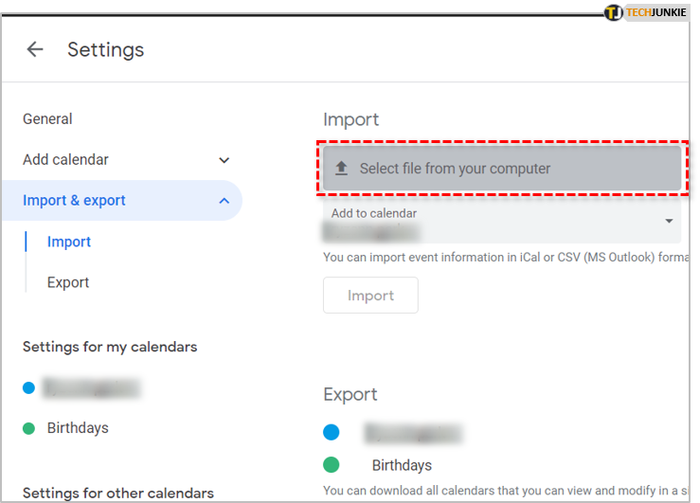Select Import in the sidebar

pos(69,242)
